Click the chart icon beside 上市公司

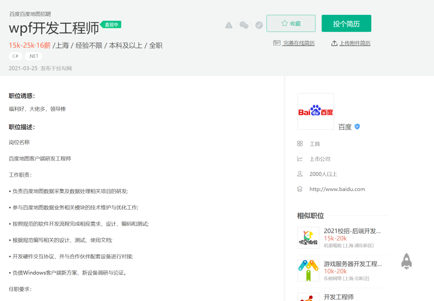coord(300,159)
